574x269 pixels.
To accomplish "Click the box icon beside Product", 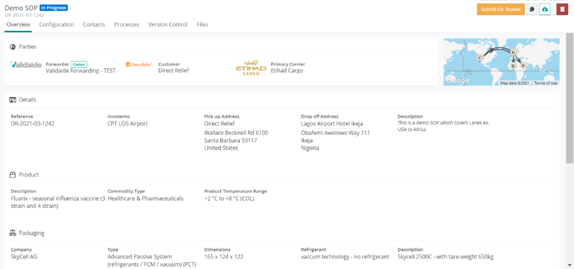I will click(x=13, y=175).
